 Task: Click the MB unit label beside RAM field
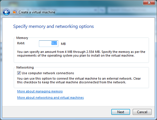pyautogui.click(x=63, y=44)
